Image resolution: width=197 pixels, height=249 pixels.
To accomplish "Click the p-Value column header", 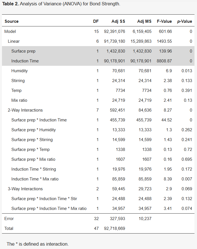I will point(185,21).
